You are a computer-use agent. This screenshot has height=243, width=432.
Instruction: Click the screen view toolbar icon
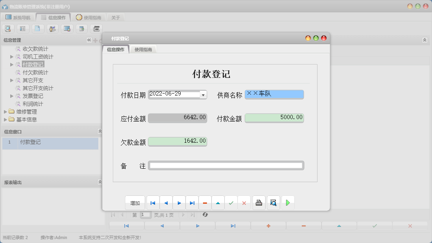67,28
